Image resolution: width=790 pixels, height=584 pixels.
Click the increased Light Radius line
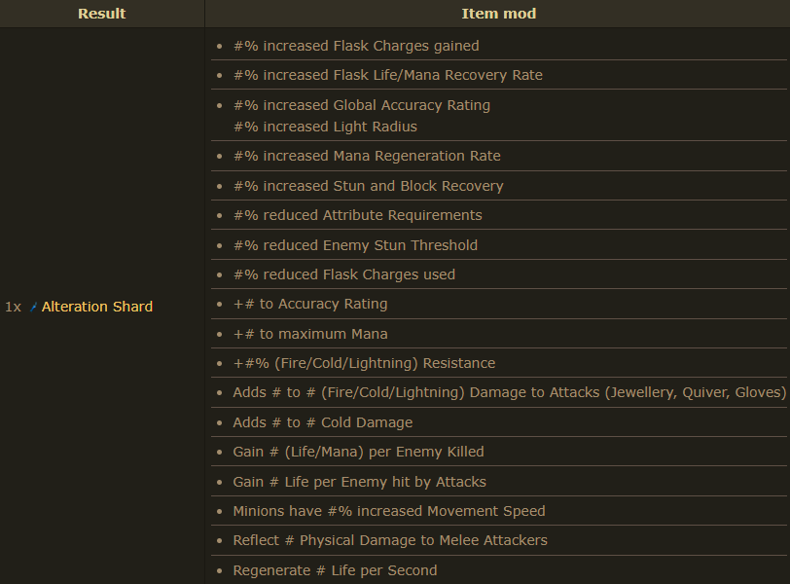[325, 127]
